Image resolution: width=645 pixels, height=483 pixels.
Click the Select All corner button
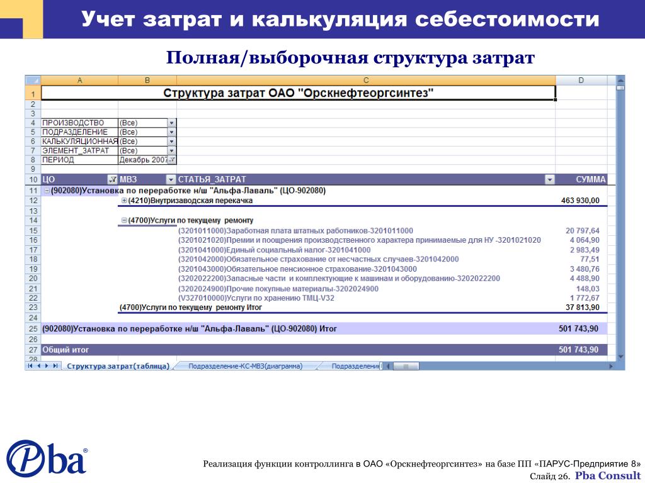(33, 80)
